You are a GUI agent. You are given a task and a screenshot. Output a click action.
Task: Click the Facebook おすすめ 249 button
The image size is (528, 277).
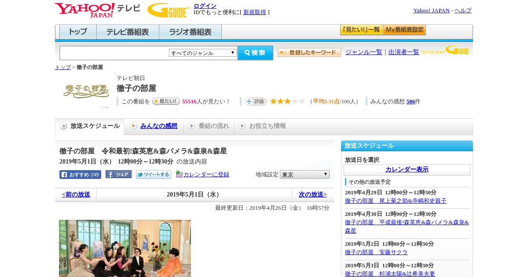[80, 175]
